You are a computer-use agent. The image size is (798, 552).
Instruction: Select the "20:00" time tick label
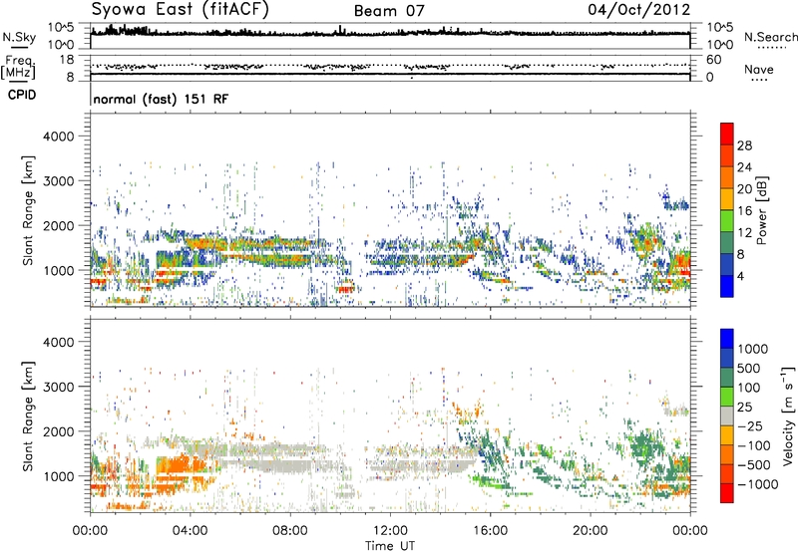pos(590,531)
